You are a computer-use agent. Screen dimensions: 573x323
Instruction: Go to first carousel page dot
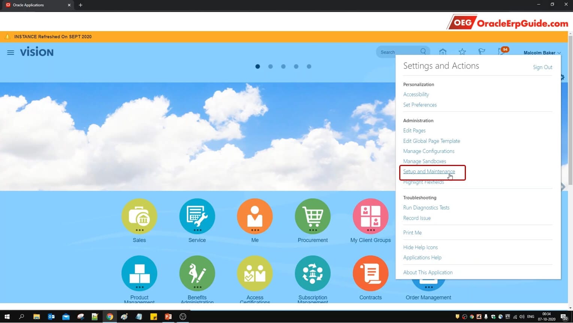click(258, 66)
